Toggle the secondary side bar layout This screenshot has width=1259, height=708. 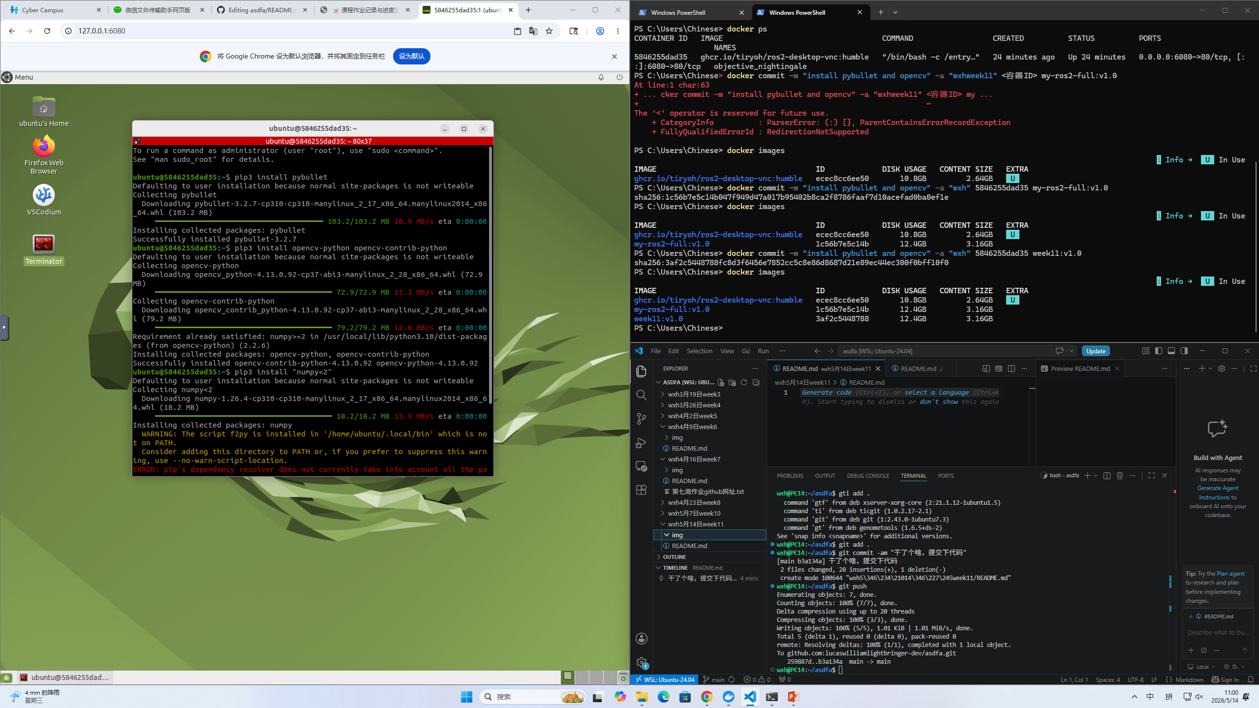pos(1184,351)
